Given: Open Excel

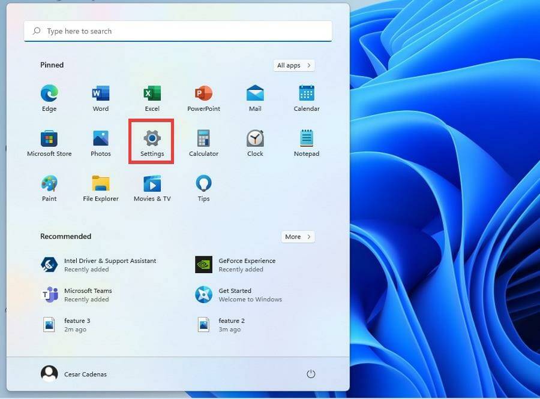Looking at the screenshot, I should click(x=152, y=94).
